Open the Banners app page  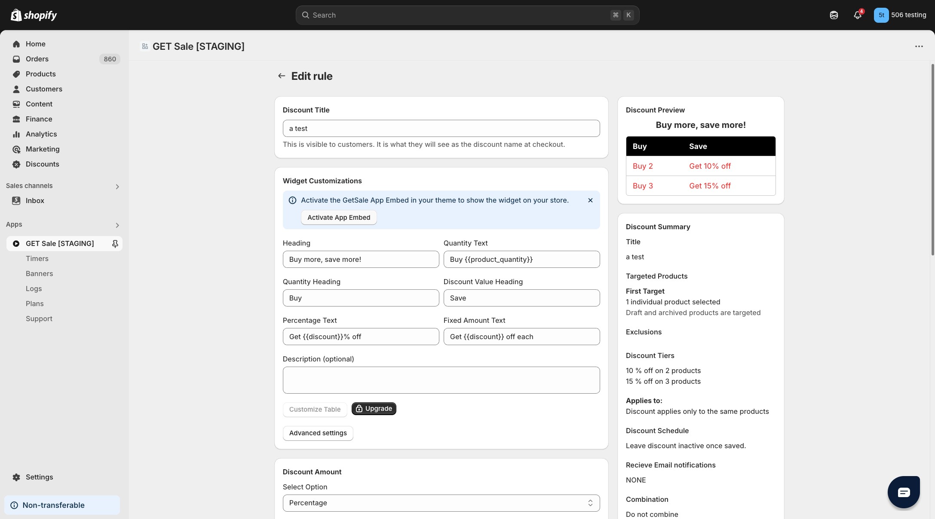click(x=39, y=273)
